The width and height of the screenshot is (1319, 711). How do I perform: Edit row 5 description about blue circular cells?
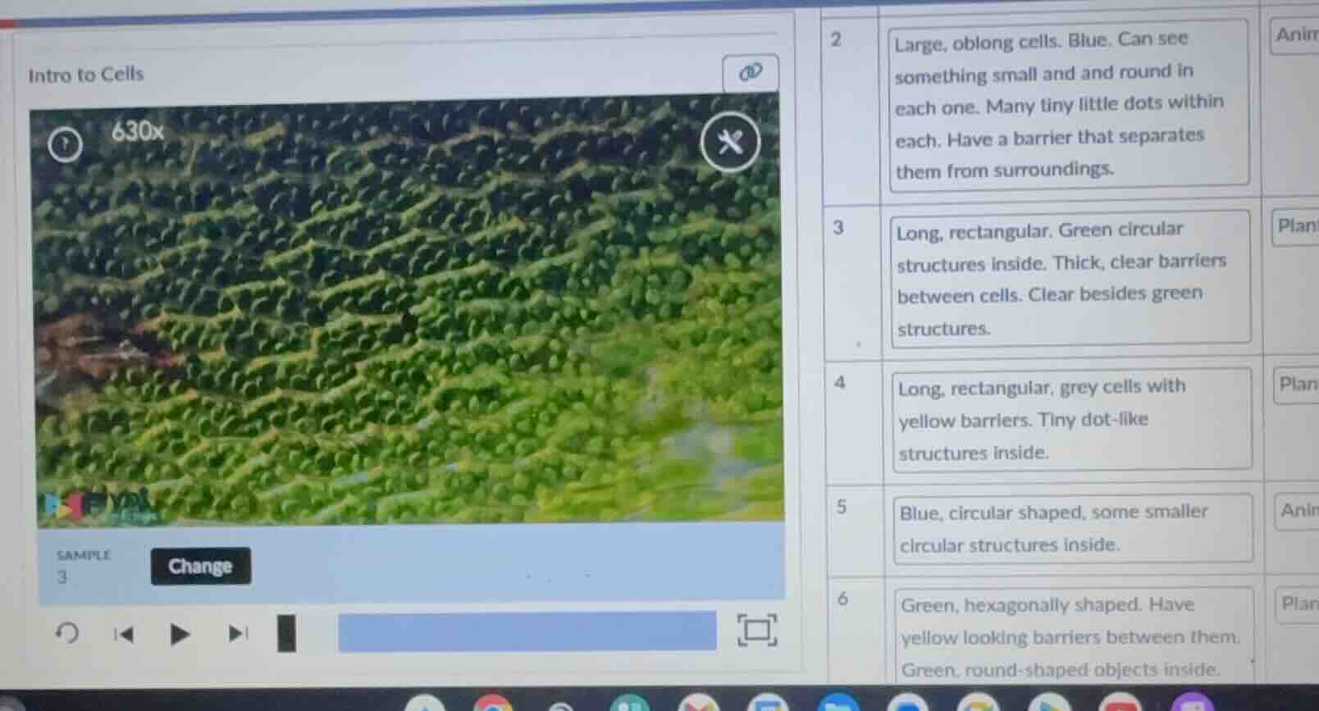pos(1074,528)
